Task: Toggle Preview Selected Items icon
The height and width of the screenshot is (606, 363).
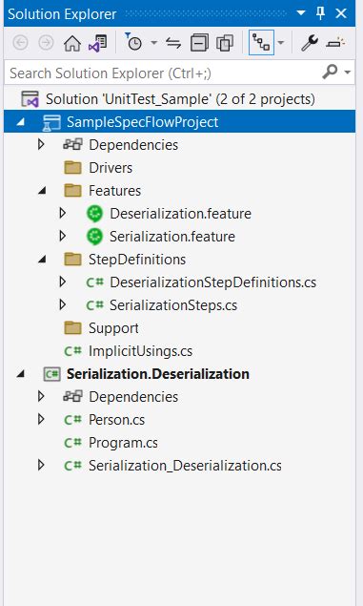Action: pos(335,43)
